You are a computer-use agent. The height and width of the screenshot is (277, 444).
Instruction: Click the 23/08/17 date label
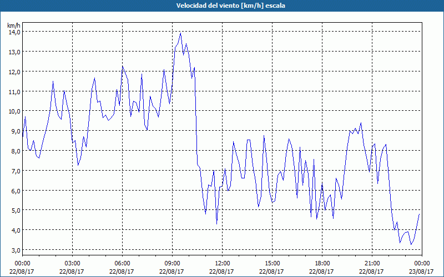pyautogui.click(x=422, y=271)
